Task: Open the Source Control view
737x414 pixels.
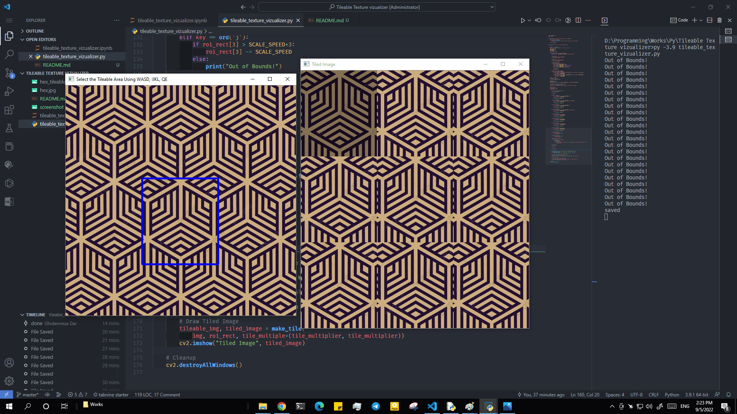Action: tap(9, 73)
